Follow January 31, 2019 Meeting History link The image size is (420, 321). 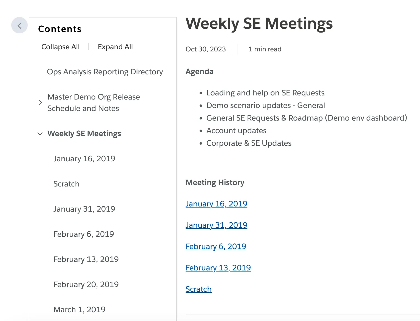pyautogui.click(x=216, y=225)
